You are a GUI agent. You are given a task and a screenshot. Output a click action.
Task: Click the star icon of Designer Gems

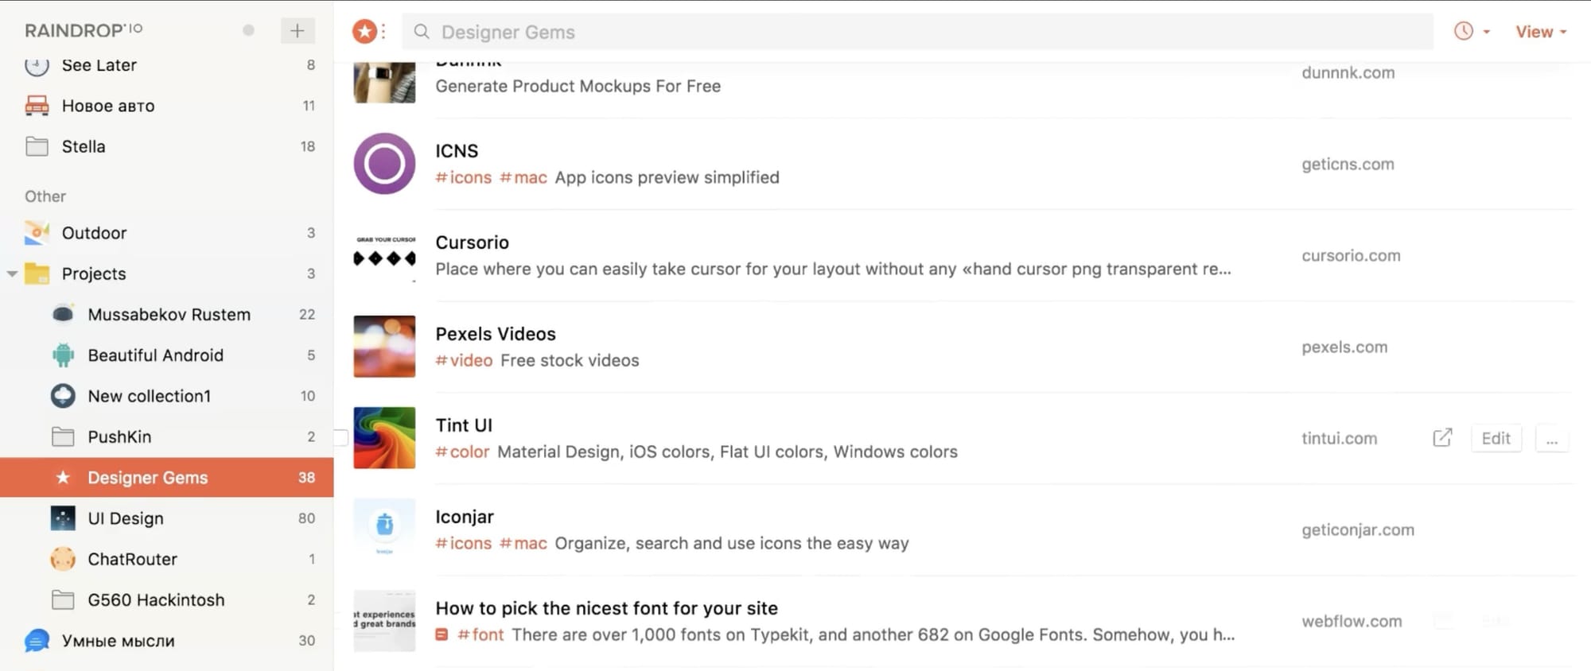point(63,477)
